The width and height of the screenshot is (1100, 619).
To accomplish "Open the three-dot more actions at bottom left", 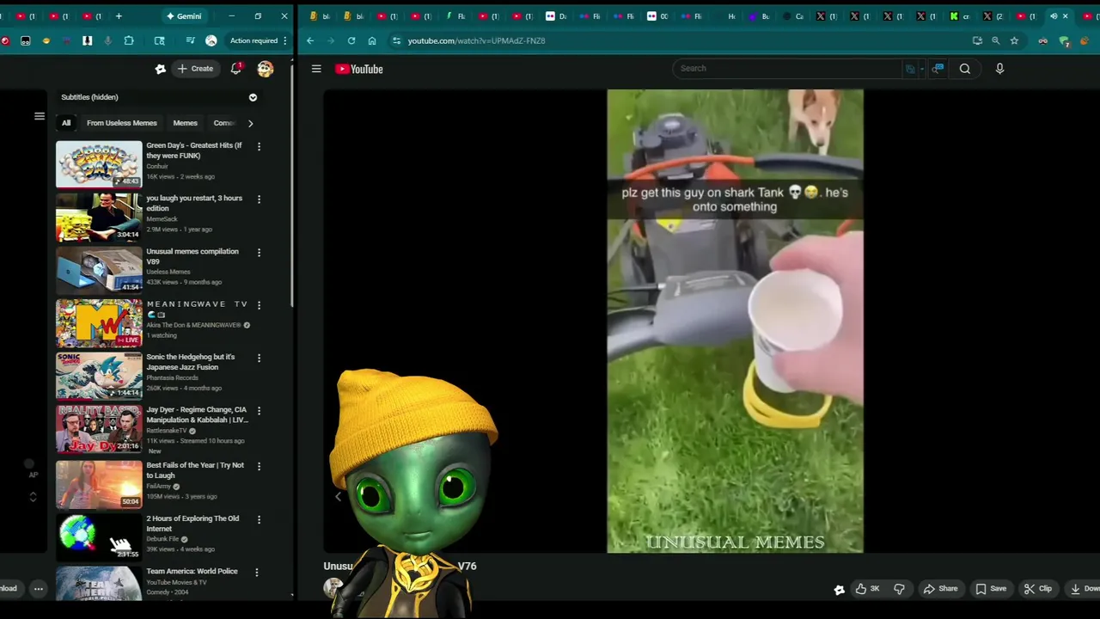I will (x=38, y=589).
